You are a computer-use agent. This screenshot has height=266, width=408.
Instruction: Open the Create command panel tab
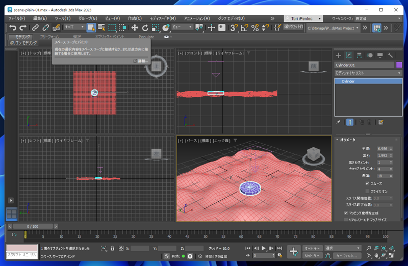(338, 55)
